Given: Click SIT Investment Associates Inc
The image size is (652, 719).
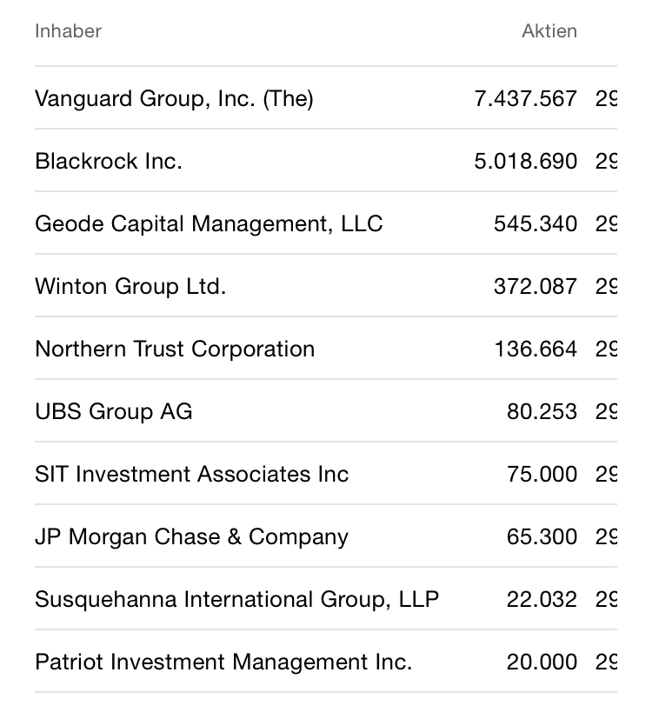Looking at the screenshot, I should [191, 474].
